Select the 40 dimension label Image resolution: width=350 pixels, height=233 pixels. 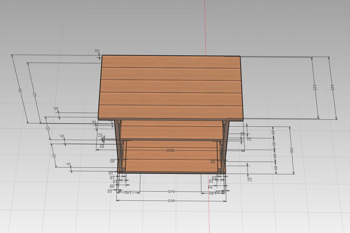coord(94,122)
